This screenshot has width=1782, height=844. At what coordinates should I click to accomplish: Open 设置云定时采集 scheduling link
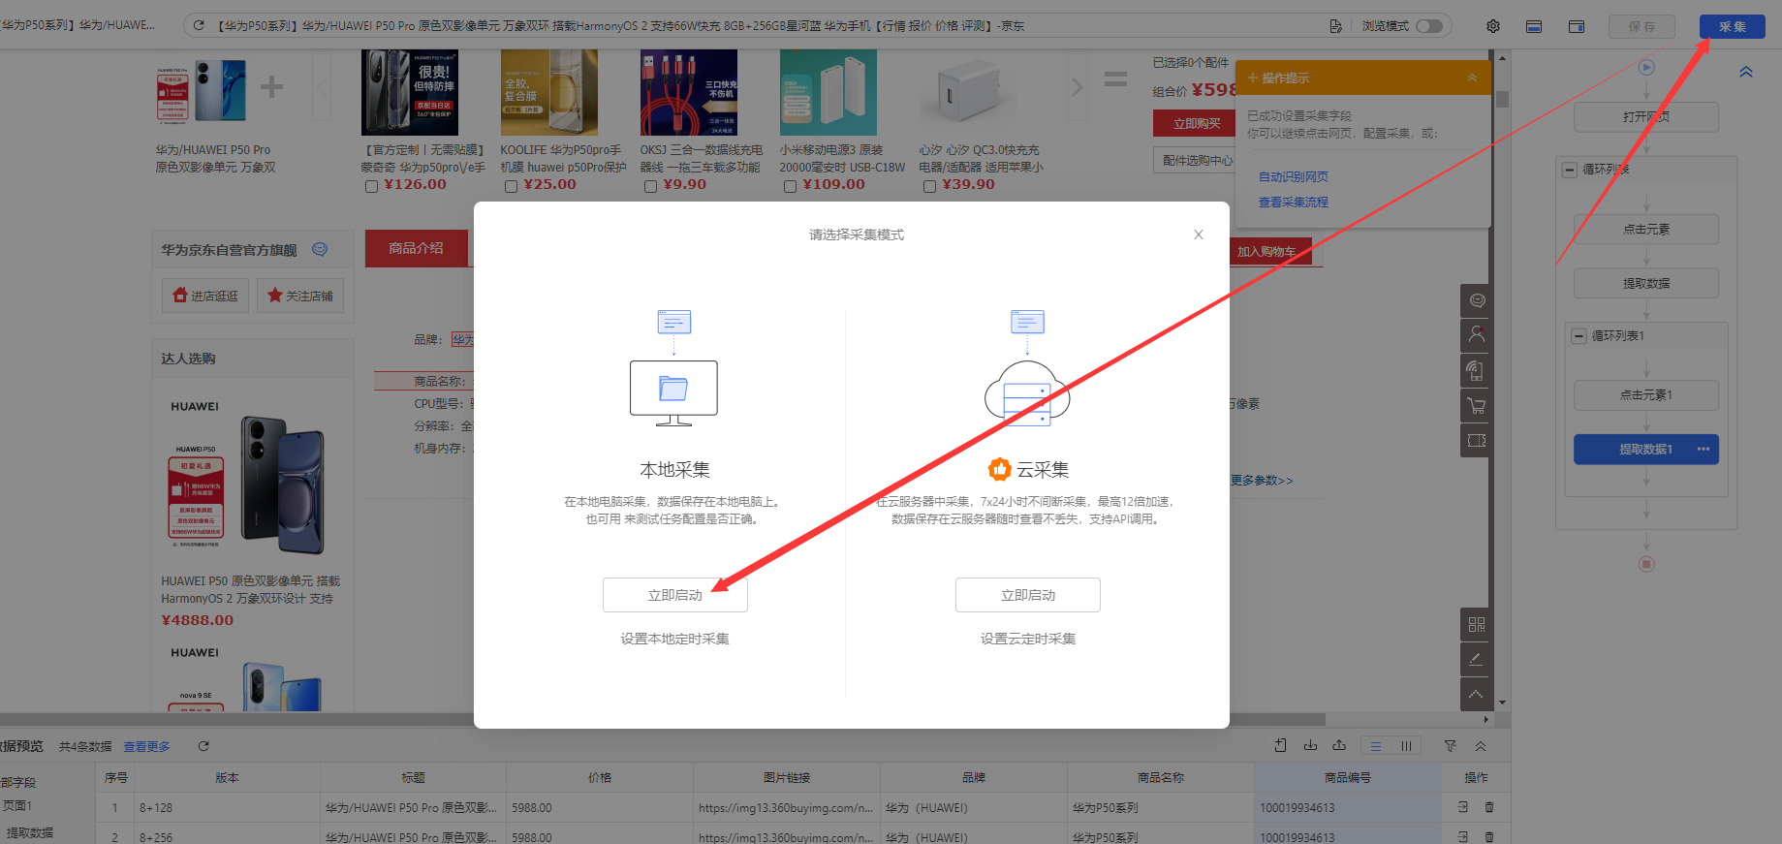point(1028,639)
